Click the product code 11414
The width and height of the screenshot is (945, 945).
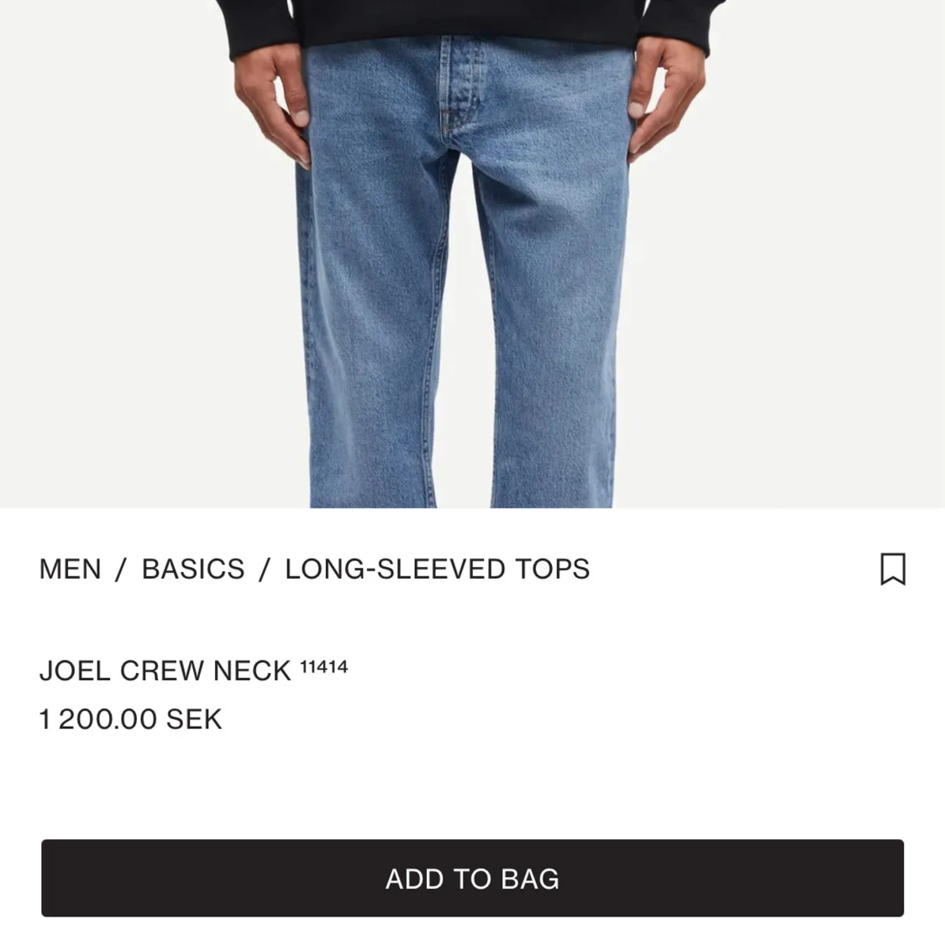[324, 667]
